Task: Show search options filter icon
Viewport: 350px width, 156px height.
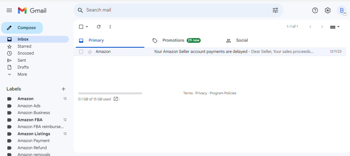Action: click(275, 10)
